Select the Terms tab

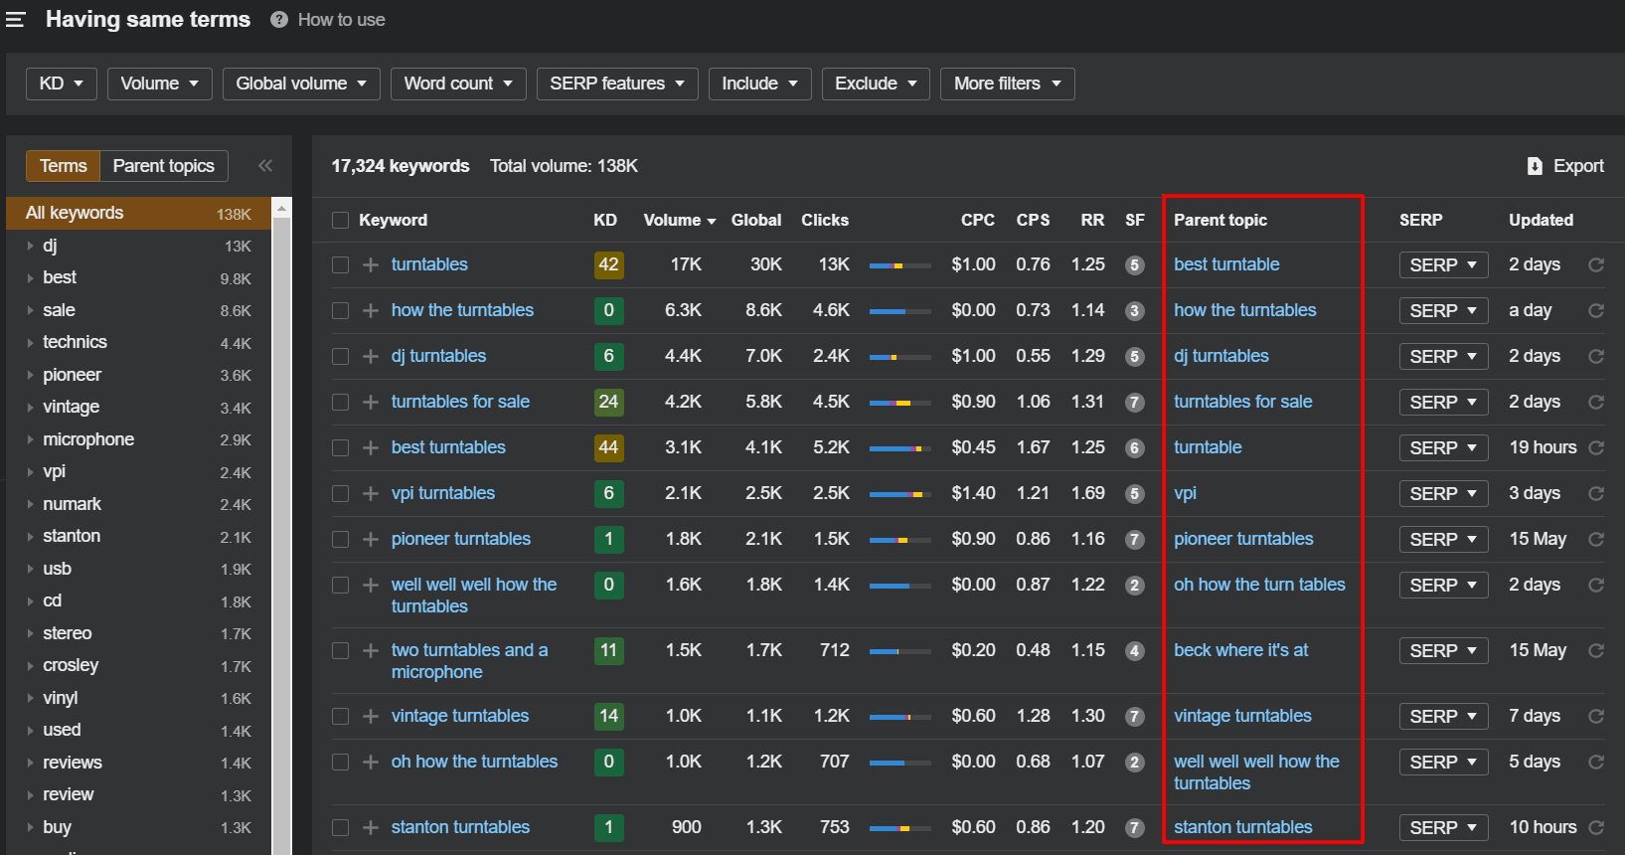[64, 166]
